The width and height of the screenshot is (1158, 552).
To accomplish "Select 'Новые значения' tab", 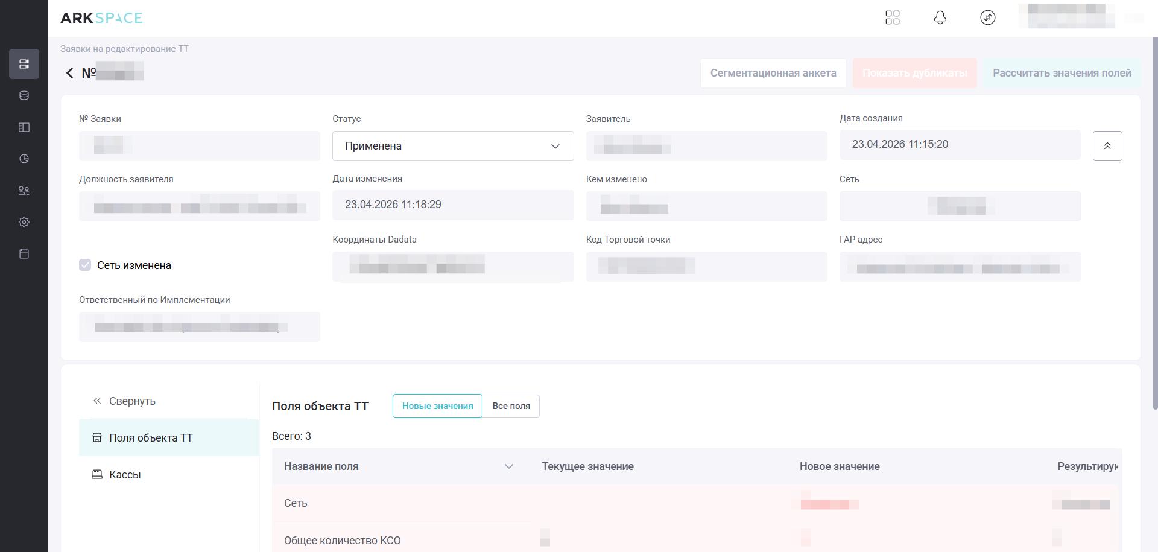I will 437,406.
